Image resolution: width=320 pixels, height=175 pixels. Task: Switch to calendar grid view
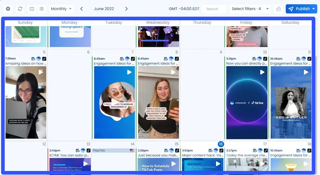(x=32, y=9)
